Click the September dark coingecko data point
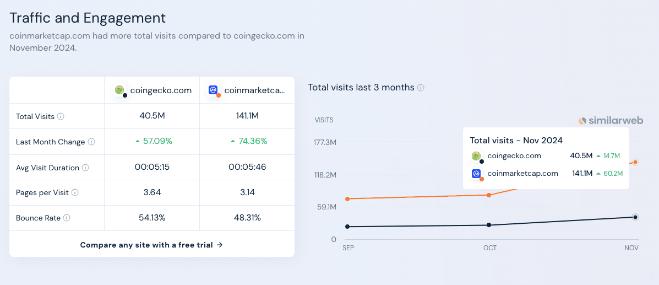The height and width of the screenshot is (285, 659). point(347,227)
